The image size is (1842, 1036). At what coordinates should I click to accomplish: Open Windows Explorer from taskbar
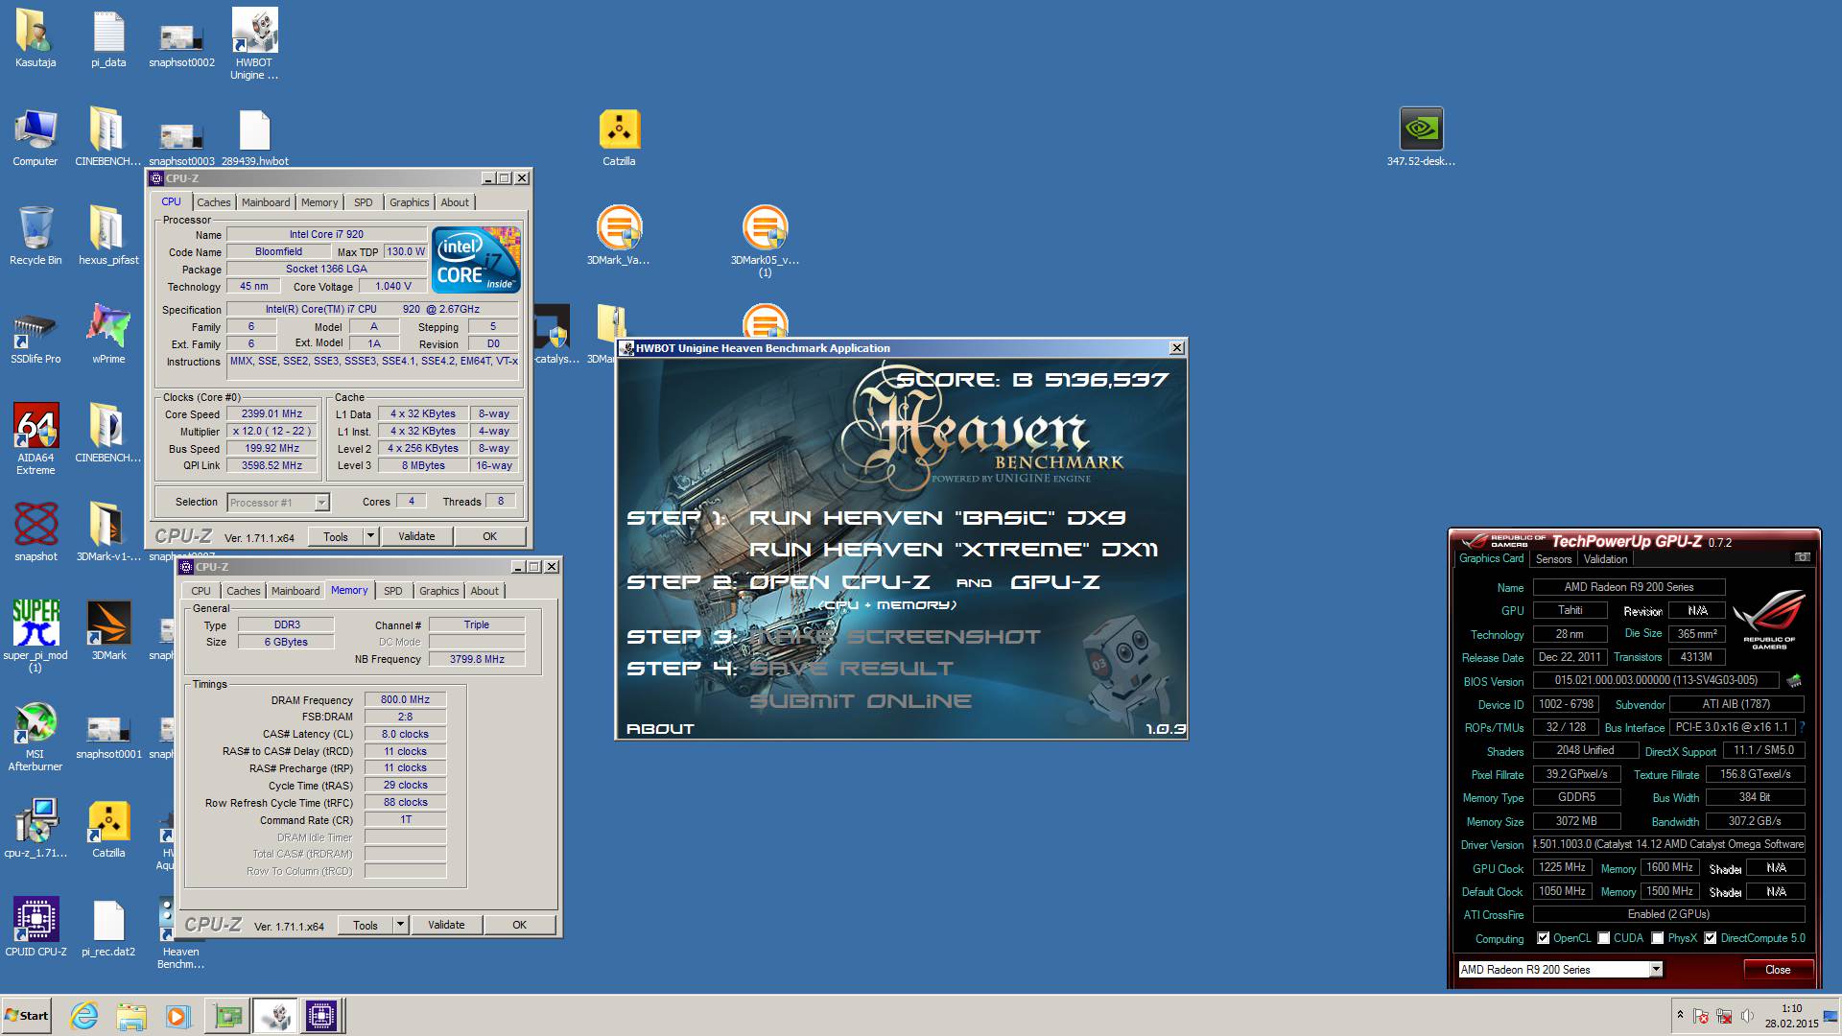click(x=131, y=1016)
